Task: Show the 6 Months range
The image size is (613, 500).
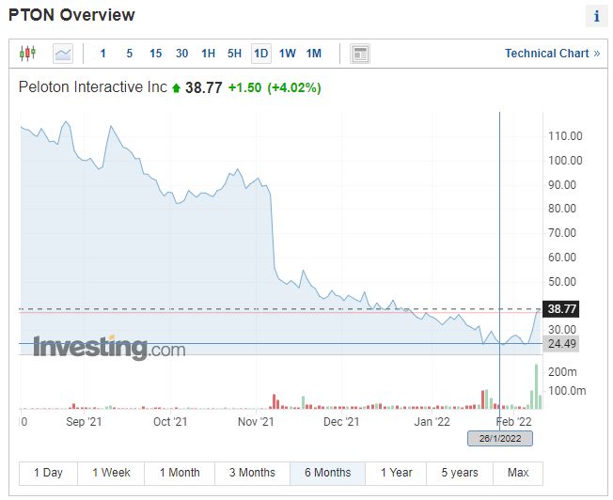Action: (x=327, y=473)
